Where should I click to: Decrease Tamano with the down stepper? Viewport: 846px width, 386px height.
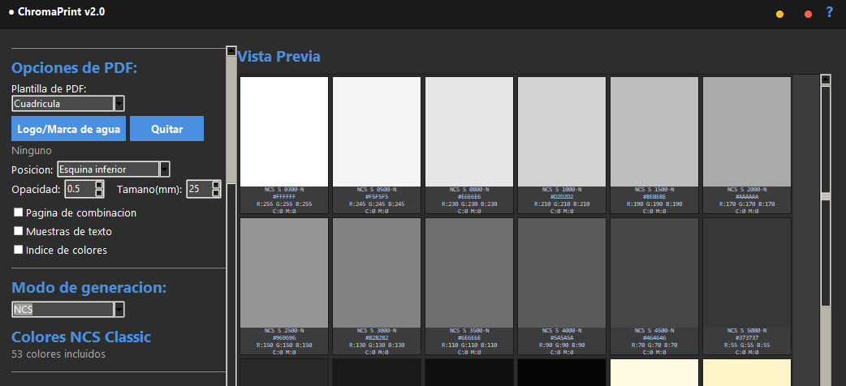(x=216, y=193)
